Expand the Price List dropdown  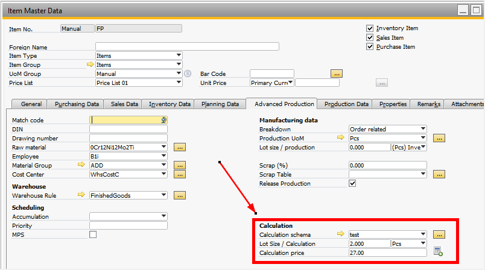point(179,83)
